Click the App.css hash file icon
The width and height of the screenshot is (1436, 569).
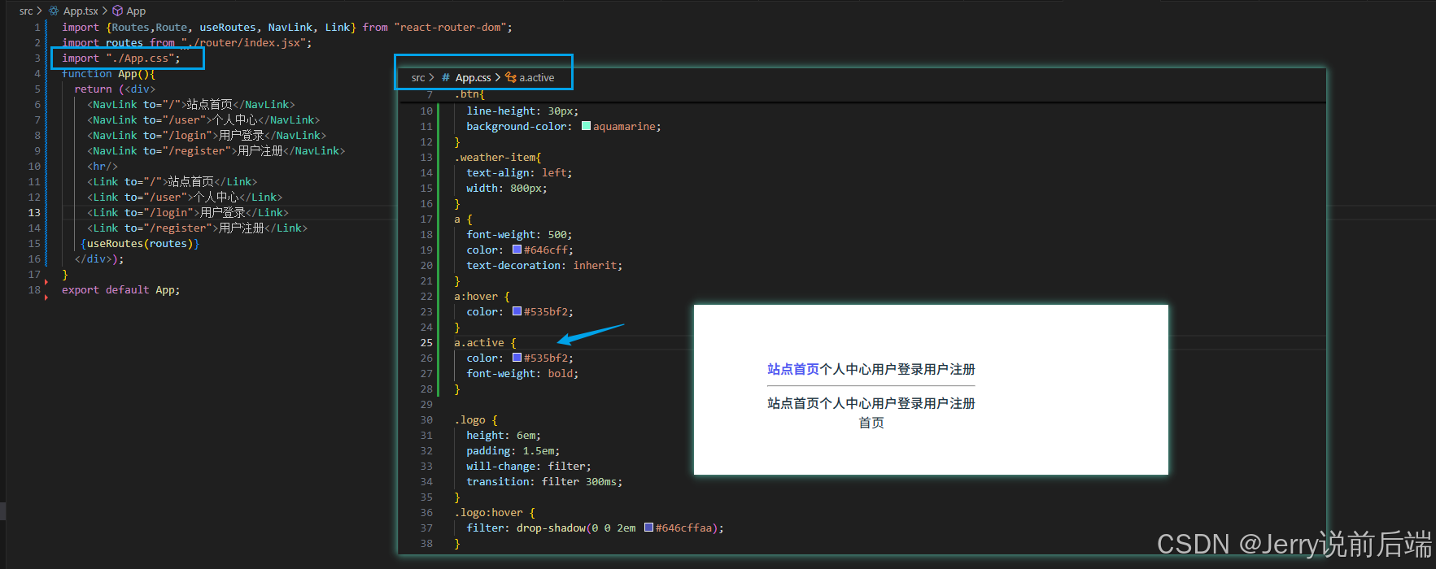[x=446, y=77]
